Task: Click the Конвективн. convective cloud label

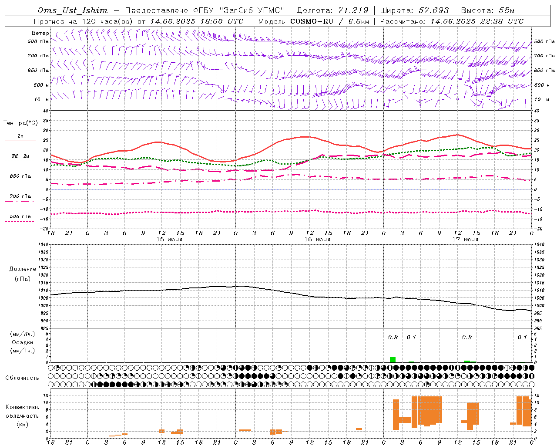Action: pyautogui.click(x=23, y=407)
